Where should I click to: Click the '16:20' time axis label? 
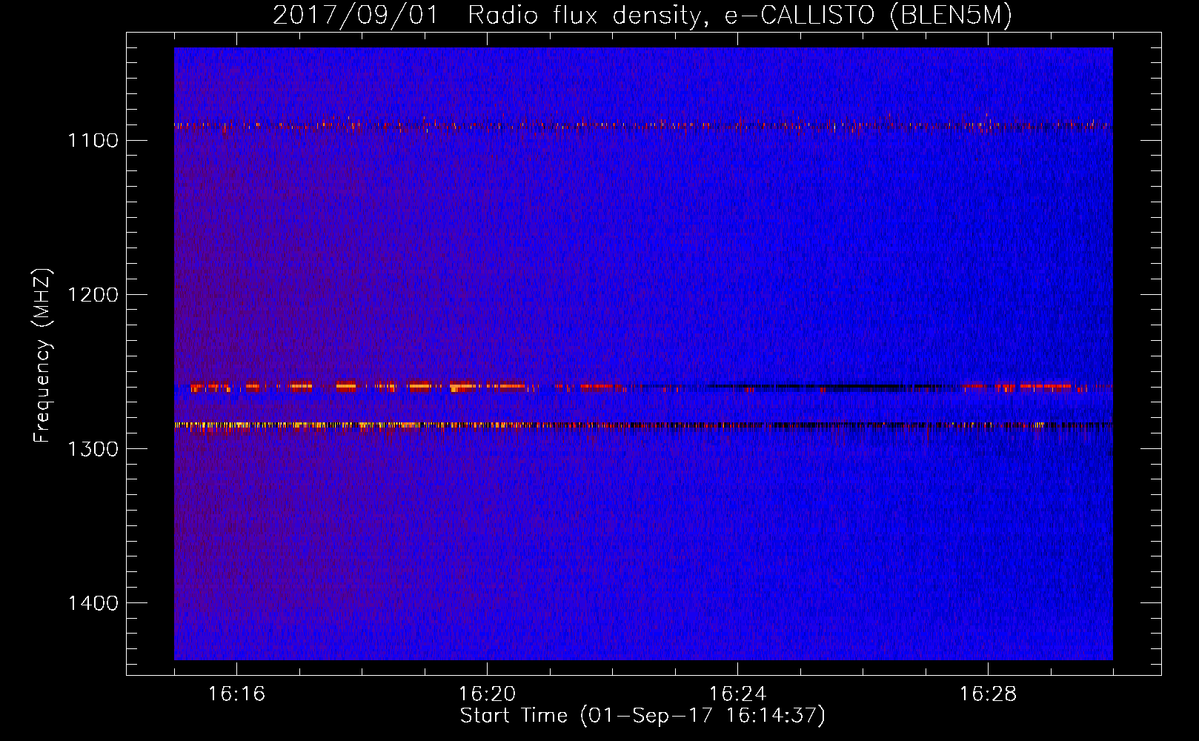click(487, 694)
